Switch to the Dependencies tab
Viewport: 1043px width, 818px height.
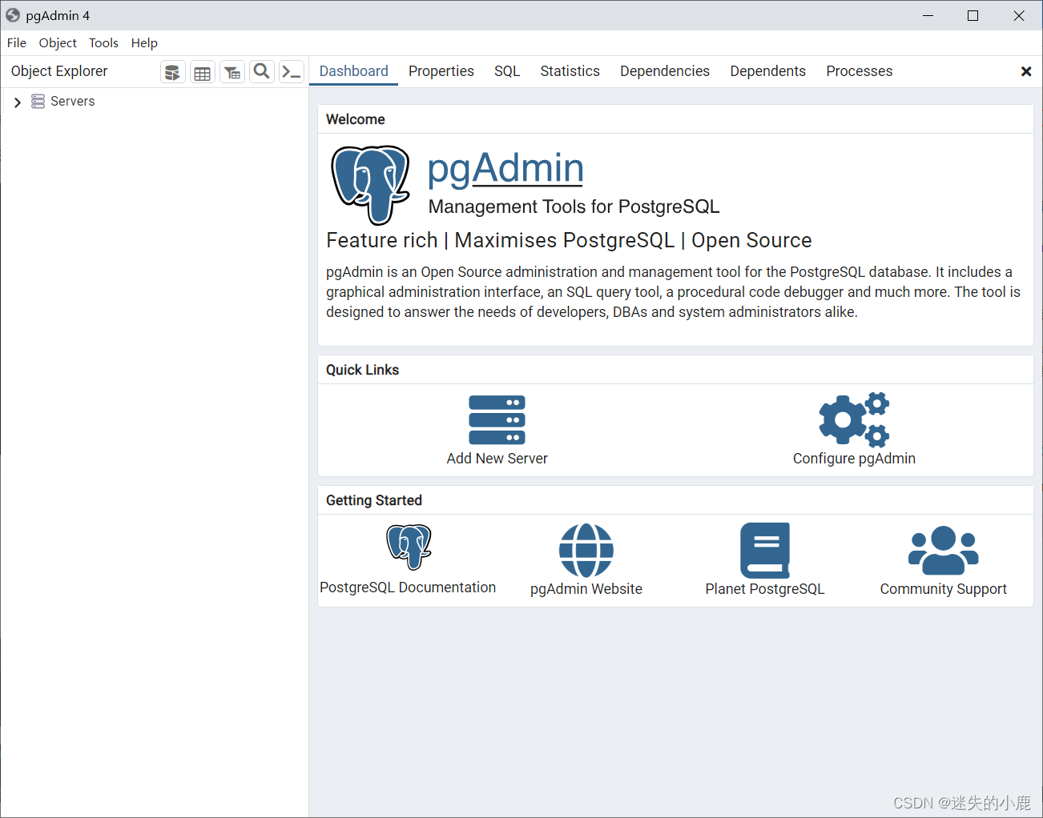point(665,71)
